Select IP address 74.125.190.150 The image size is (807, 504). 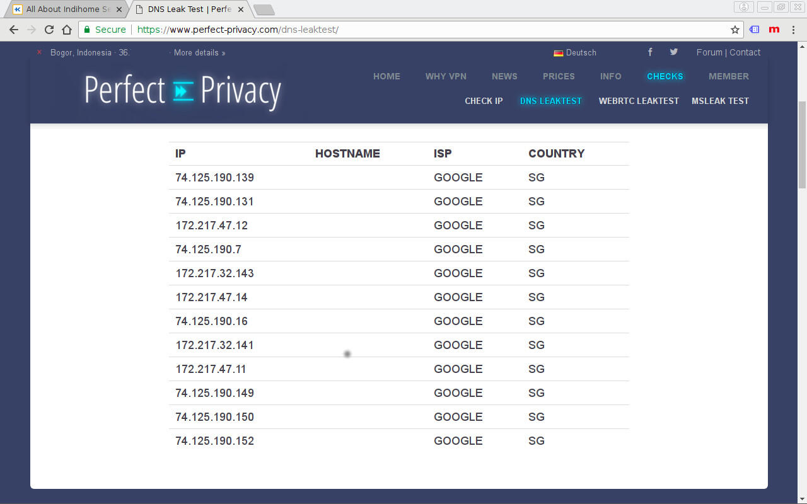(x=214, y=417)
